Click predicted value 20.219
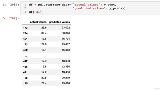Viewport: 160px width, 90px height. pyautogui.click(x=66, y=78)
